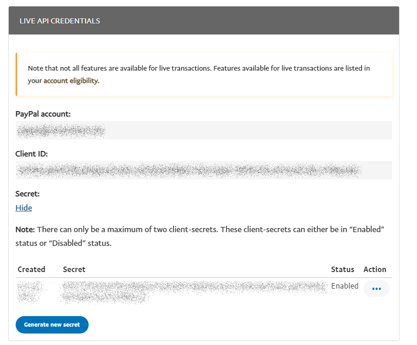Click the PayPal account: label

pyautogui.click(x=43, y=114)
